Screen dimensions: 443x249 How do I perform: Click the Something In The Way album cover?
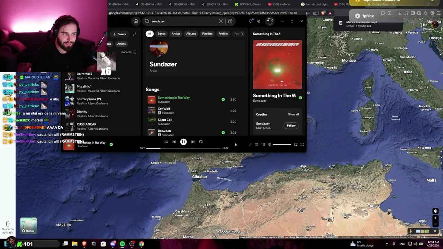(277, 65)
